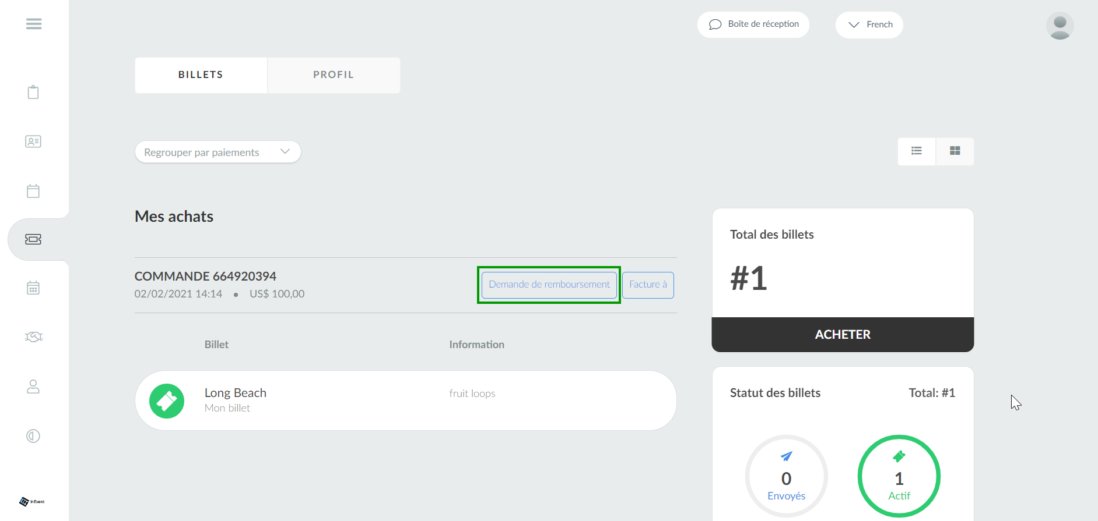
Task: Open Boîte de réception inbox
Action: click(x=753, y=24)
